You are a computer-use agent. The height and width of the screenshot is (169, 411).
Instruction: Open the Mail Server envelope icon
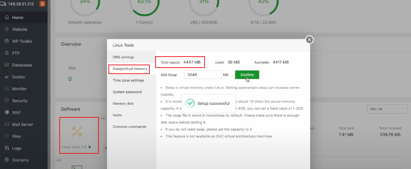coord(6,124)
